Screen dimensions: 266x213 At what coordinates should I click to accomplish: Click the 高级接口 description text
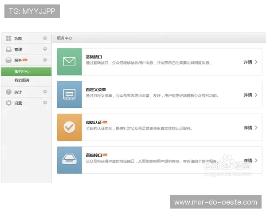click(x=152, y=161)
